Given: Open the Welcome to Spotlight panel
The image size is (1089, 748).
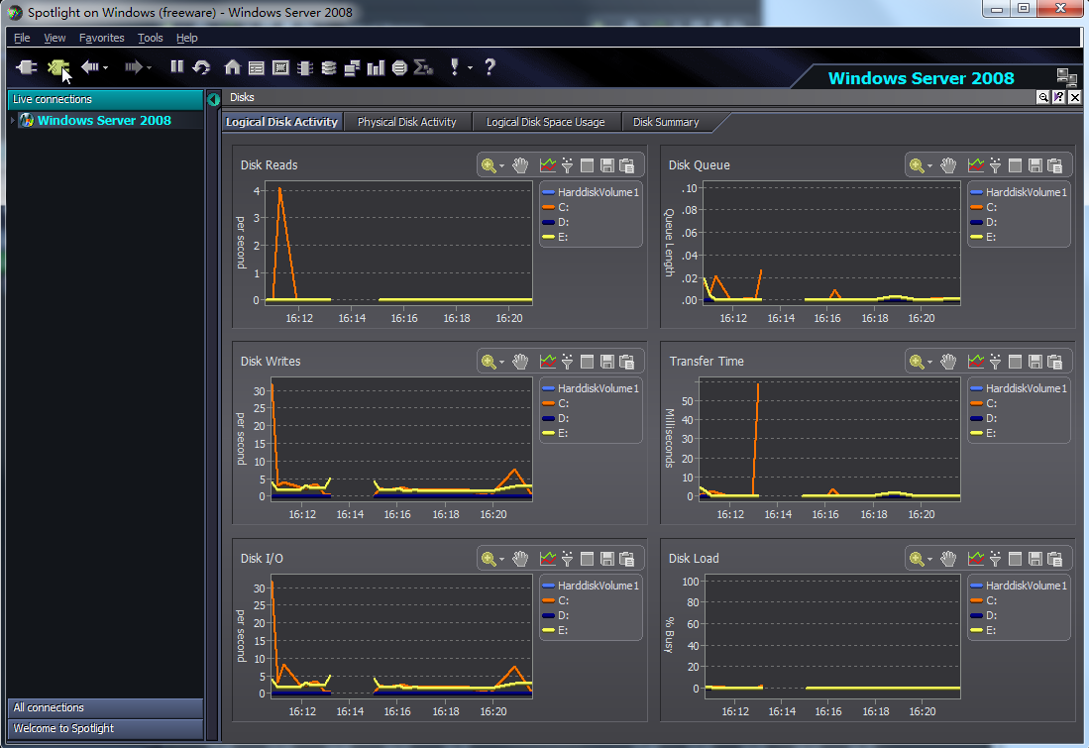Looking at the screenshot, I should pyautogui.click(x=106, y=728).
